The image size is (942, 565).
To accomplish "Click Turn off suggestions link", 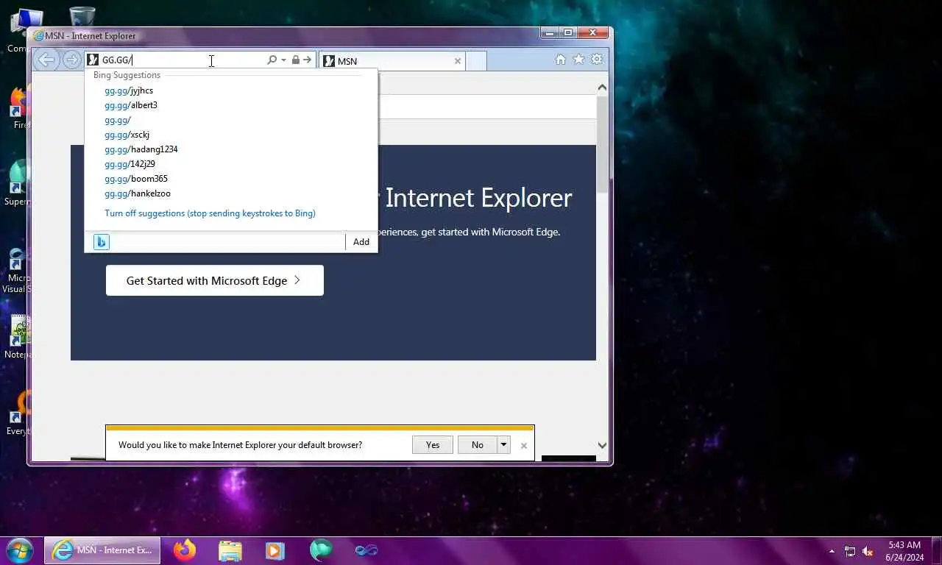I will click(210, 213).
